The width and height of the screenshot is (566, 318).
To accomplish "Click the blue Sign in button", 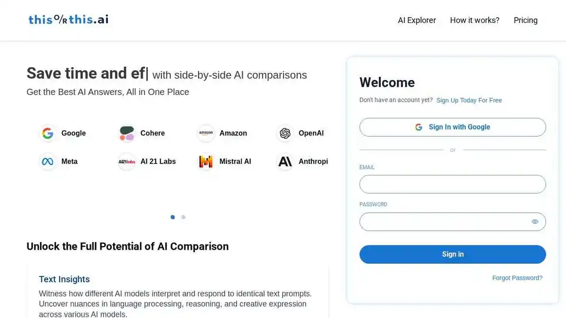I will [452, 254].
